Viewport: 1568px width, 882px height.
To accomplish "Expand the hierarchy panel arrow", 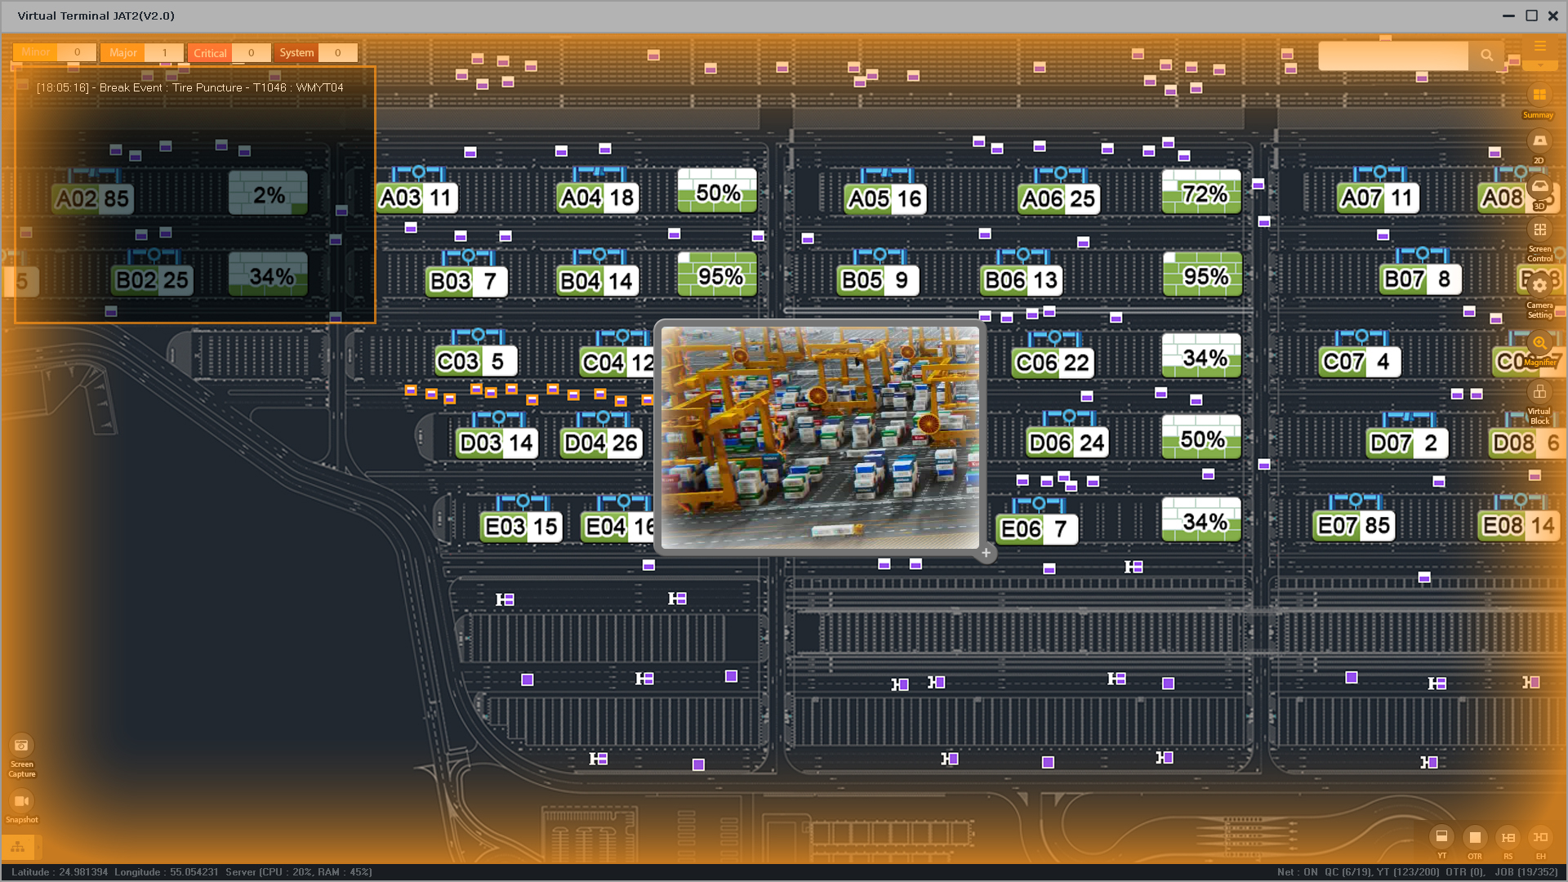I will coord(38,846).
